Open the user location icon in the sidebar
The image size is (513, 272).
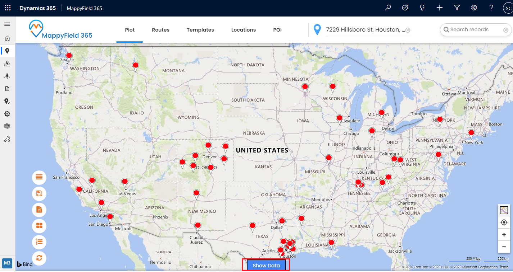tap(7, 76)
